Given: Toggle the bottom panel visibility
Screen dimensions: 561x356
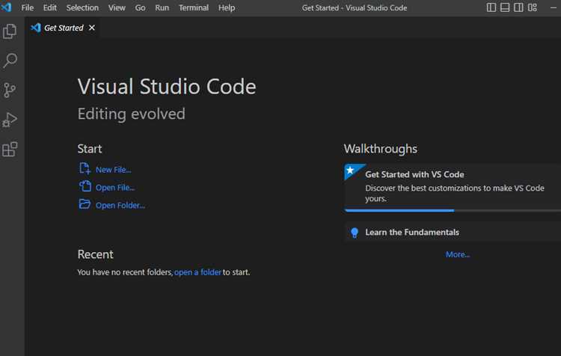Looking at the screenshot, I should click(x=505, y=7).
